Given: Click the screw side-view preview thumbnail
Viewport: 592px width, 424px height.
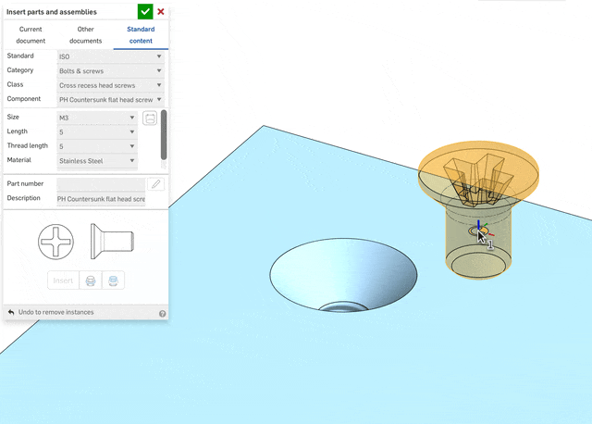Looking at the screenshot, I should click(112, 242).
